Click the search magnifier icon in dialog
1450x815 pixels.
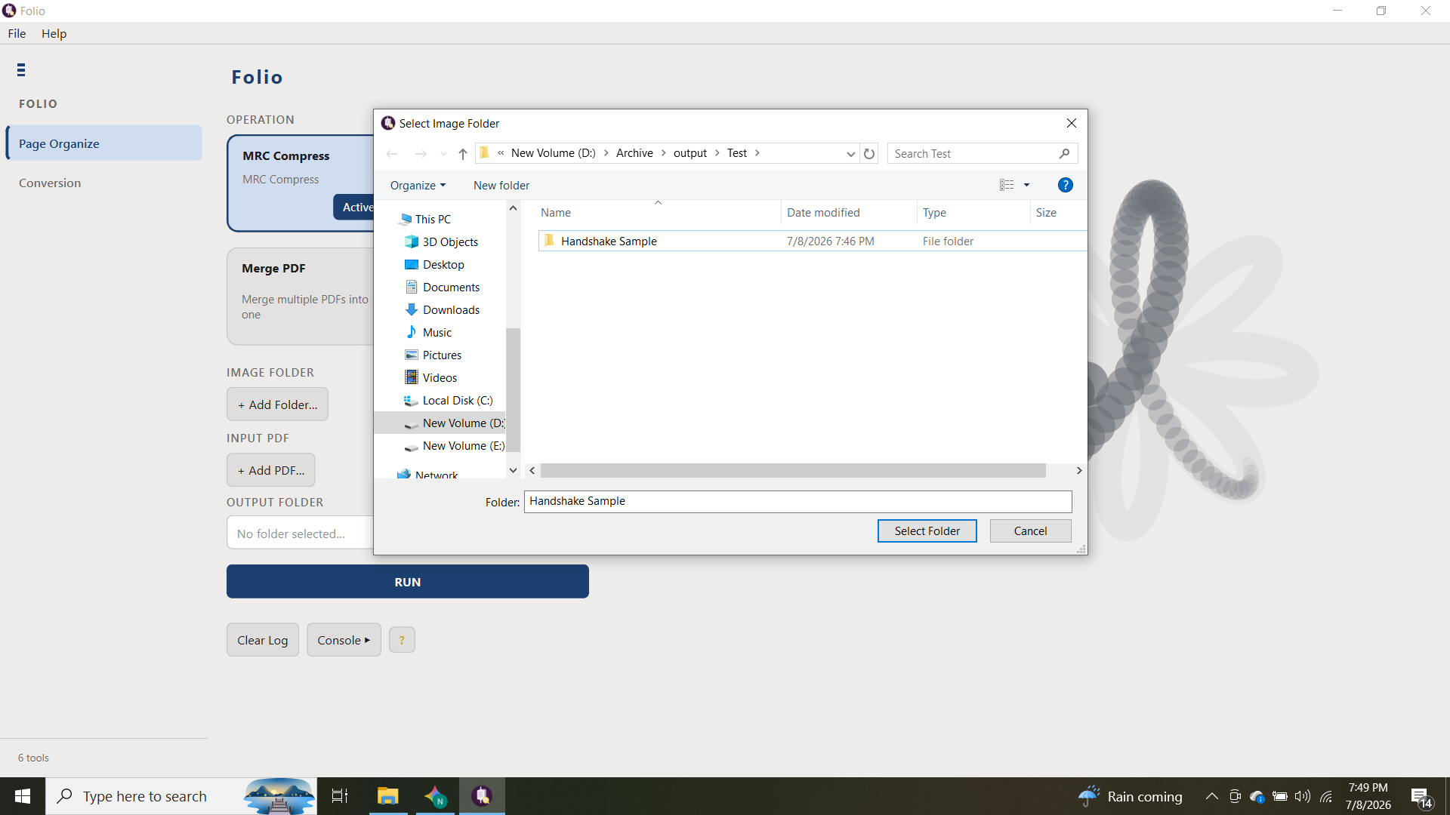click(x=1064, y=154)
